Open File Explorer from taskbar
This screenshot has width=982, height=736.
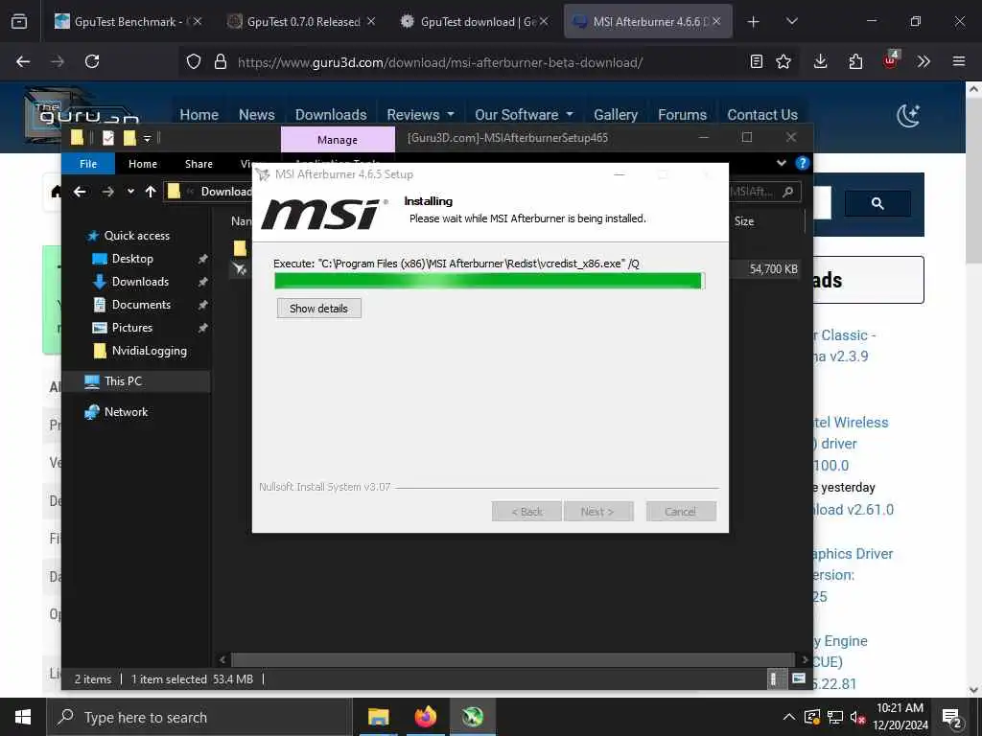click(378, 717)
